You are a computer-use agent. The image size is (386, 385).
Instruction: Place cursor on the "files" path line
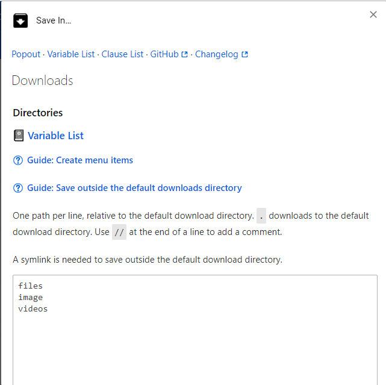point(31,286)
